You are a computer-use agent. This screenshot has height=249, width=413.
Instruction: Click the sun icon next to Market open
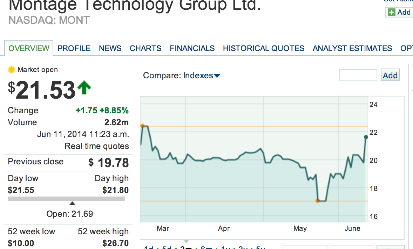pos(12,70)
